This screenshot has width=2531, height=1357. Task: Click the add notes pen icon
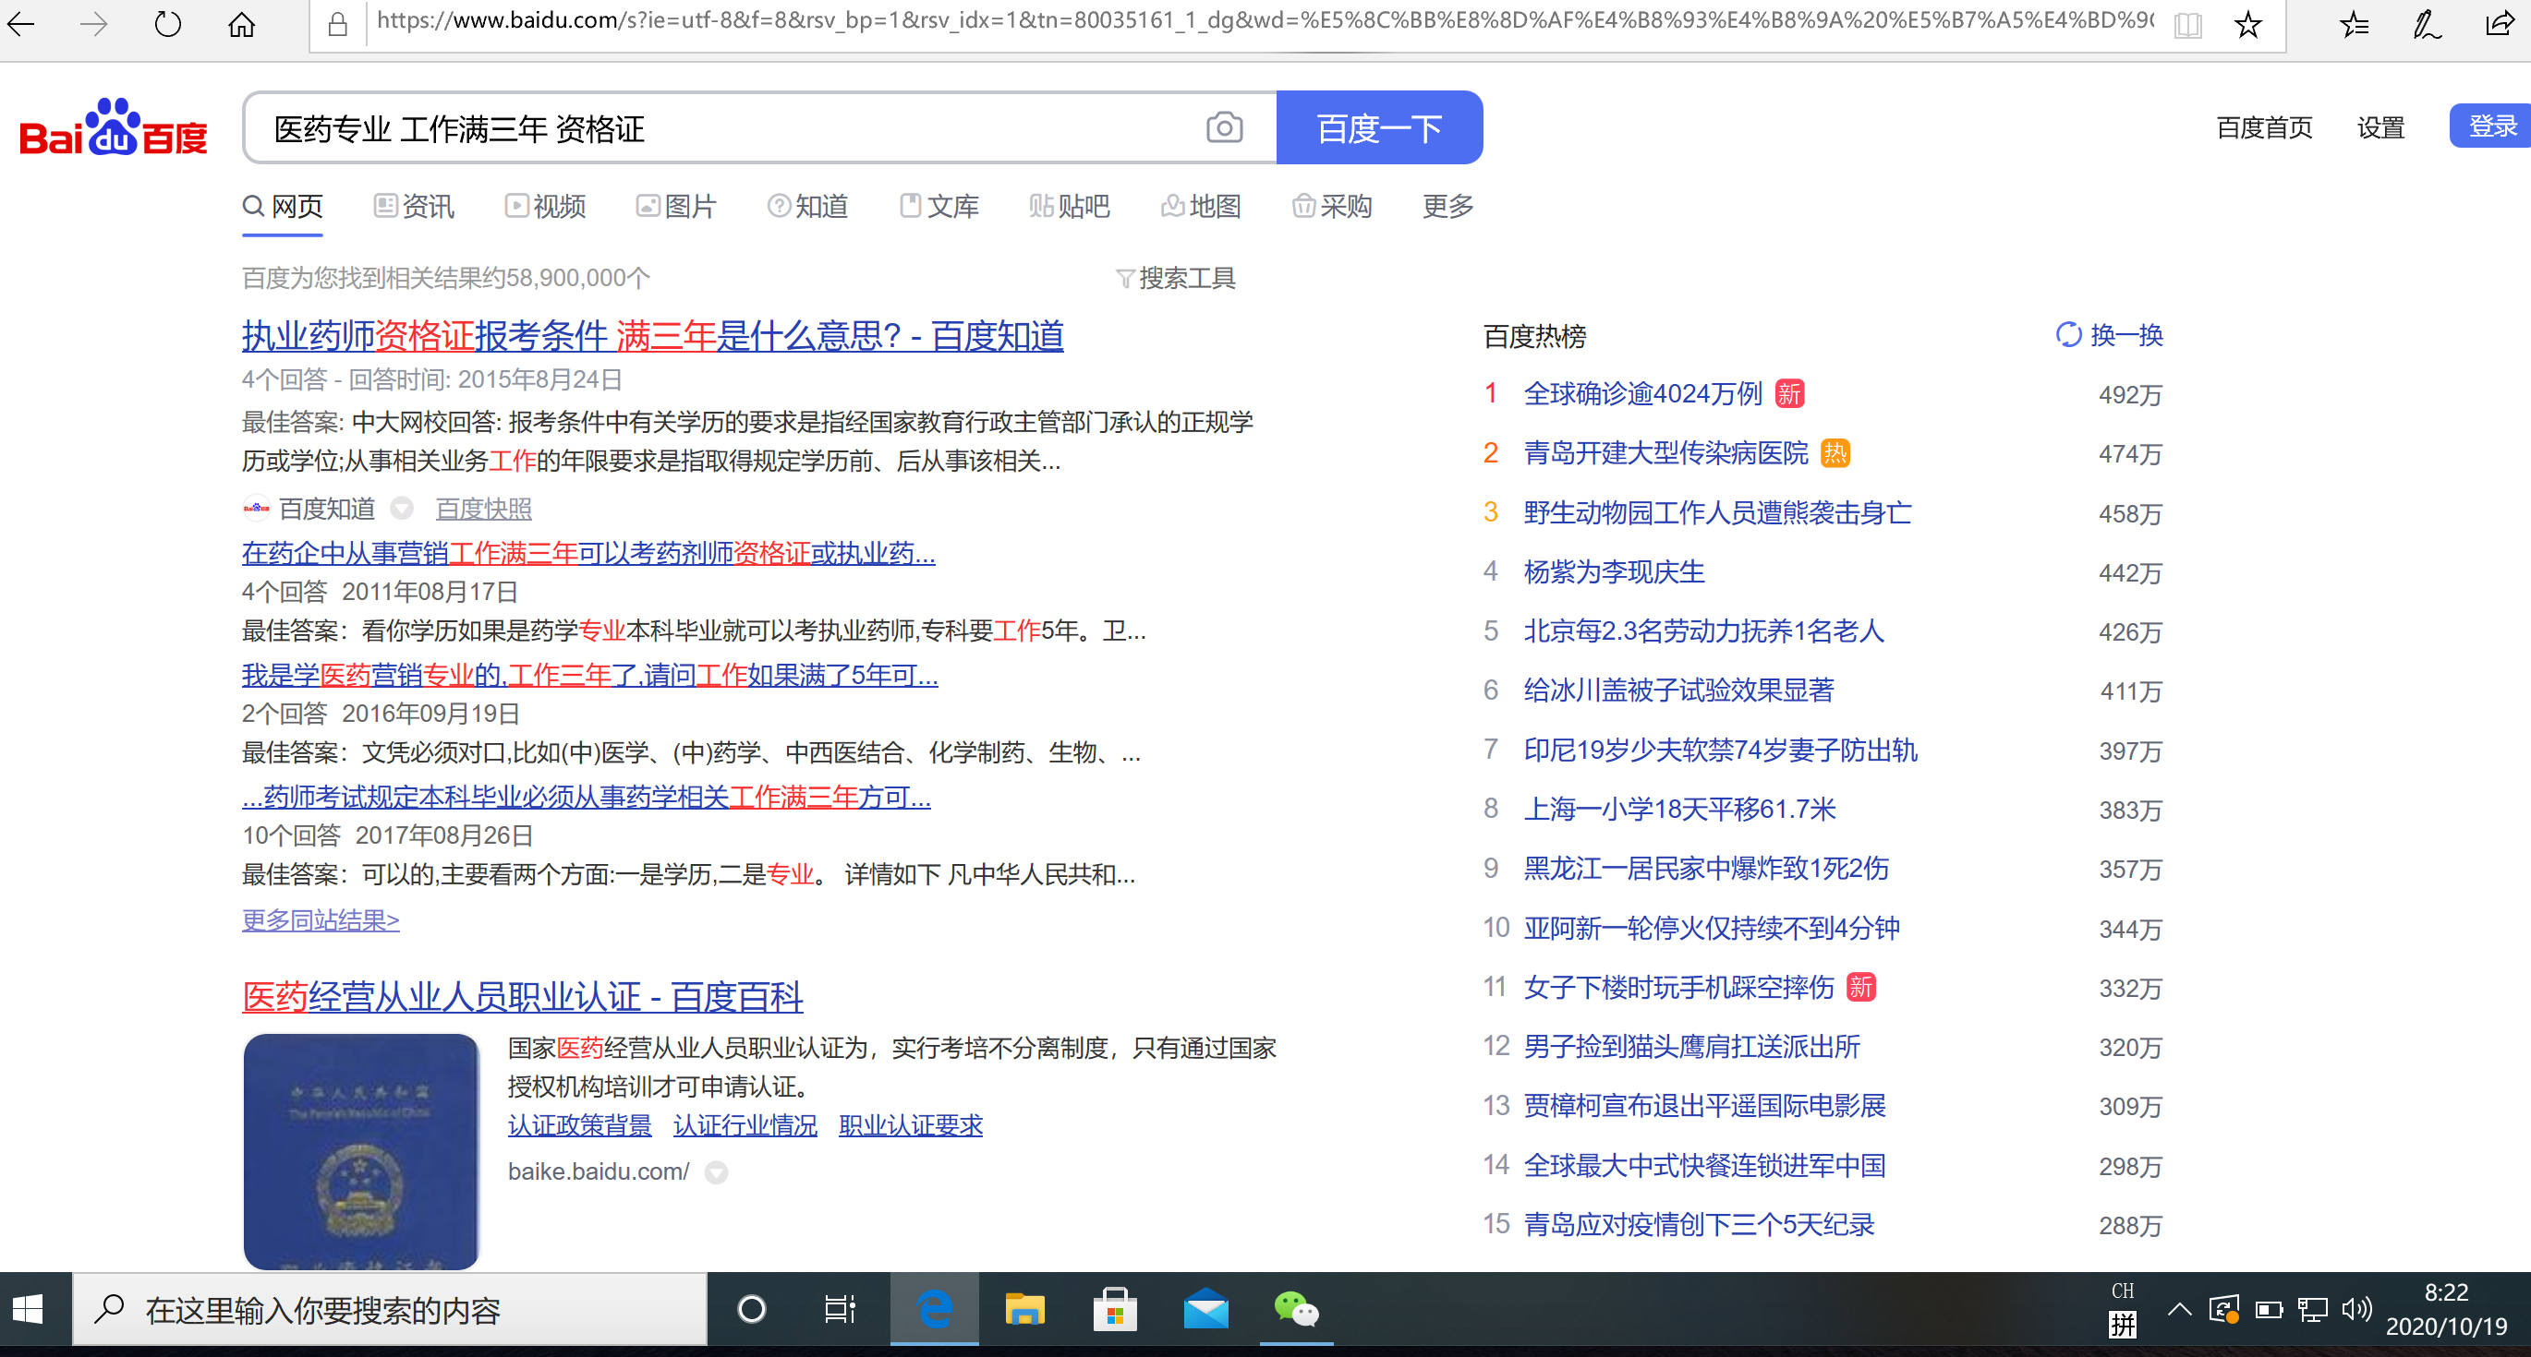[2426, 24]
